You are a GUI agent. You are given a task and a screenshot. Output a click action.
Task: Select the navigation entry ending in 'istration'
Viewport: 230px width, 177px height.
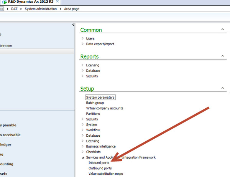[x=6, y=46]
